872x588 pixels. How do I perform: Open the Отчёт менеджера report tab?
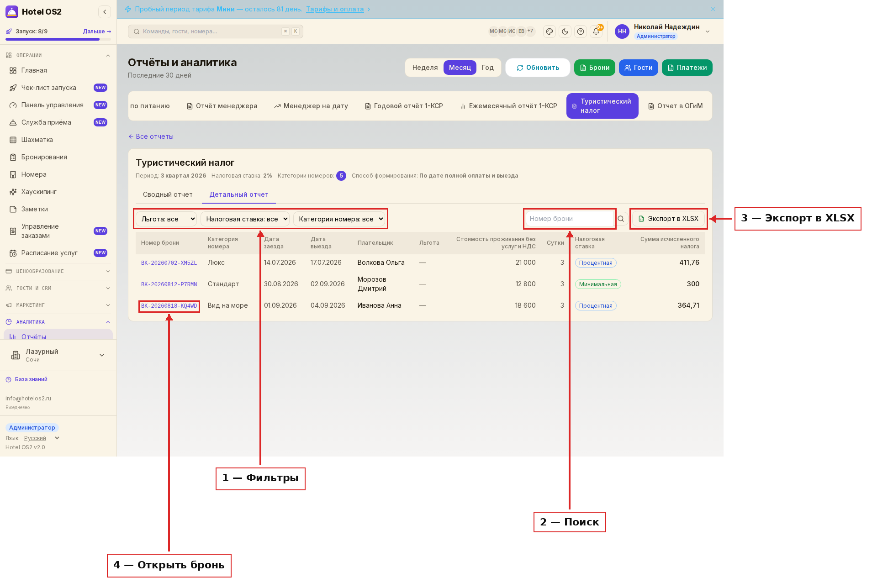click(222, 106)
